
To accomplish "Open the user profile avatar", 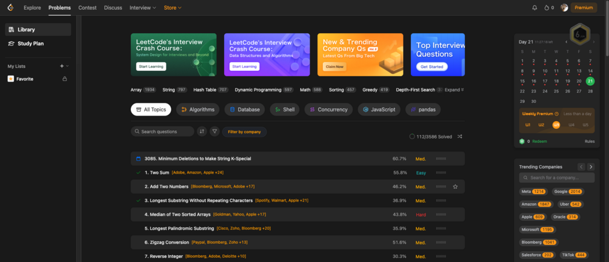I will pyautogui.click(x=564, y=8).
